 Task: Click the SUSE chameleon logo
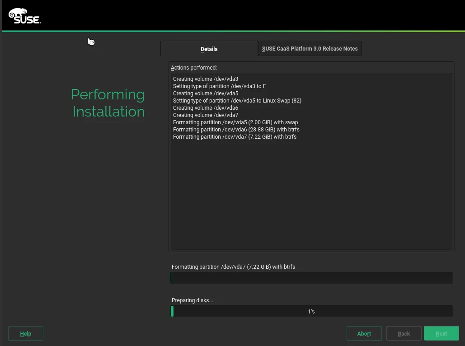(24, 16)
